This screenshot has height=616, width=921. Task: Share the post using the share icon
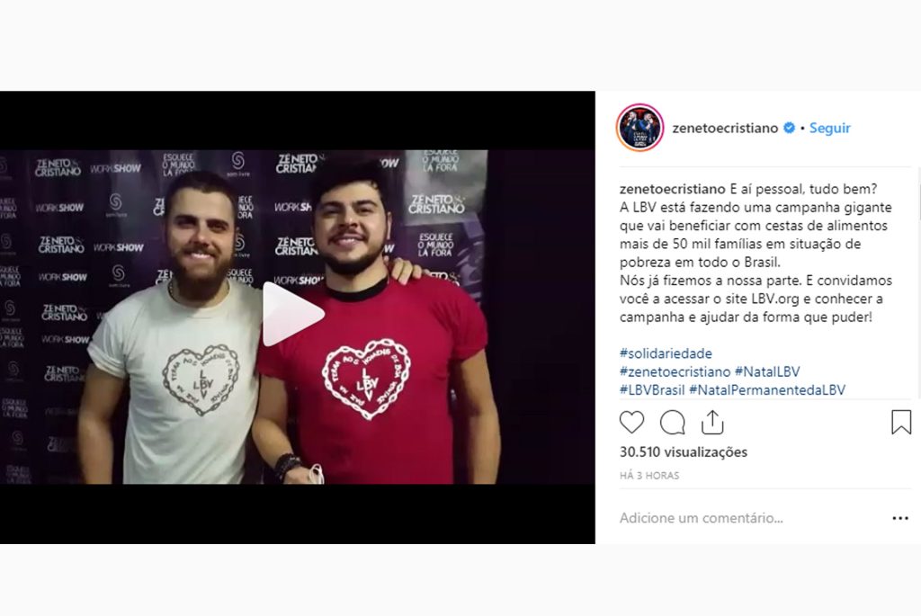tap(712, 423)
